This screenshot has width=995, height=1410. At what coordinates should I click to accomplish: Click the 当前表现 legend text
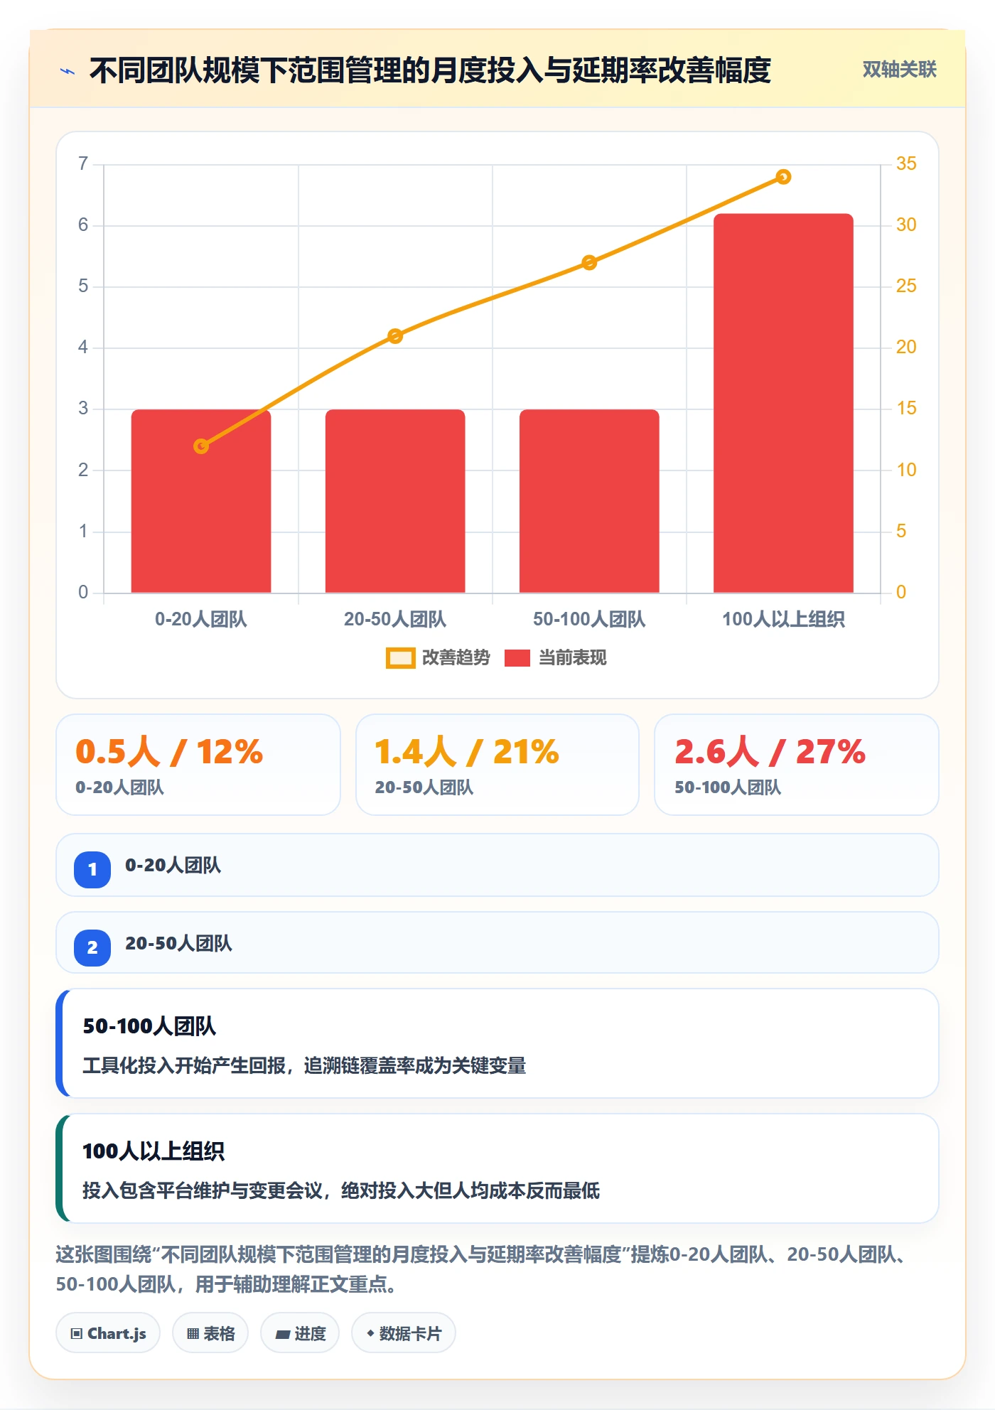pos(573,658)
